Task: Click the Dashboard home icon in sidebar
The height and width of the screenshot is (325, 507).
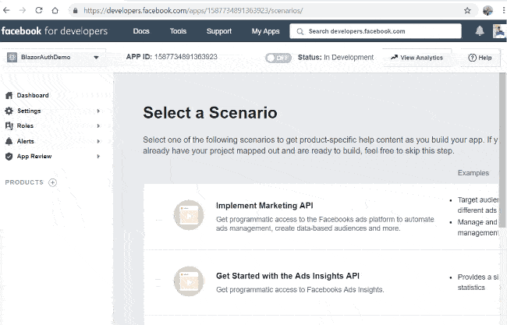Action: click(9, 96)
